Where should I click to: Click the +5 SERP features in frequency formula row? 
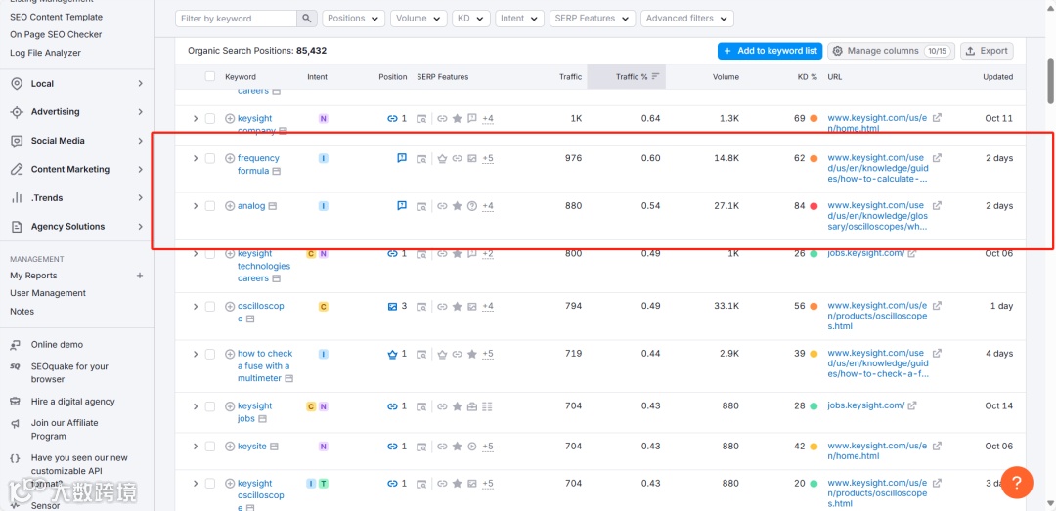pyautogui.click(x=488, y=159)
